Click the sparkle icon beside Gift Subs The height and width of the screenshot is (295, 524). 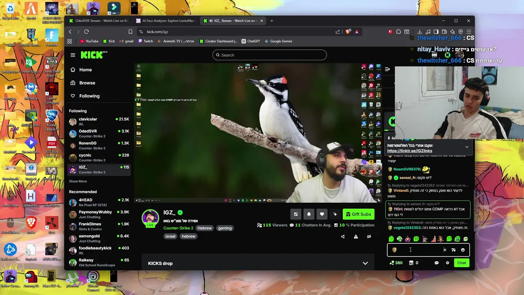point(335,214)
